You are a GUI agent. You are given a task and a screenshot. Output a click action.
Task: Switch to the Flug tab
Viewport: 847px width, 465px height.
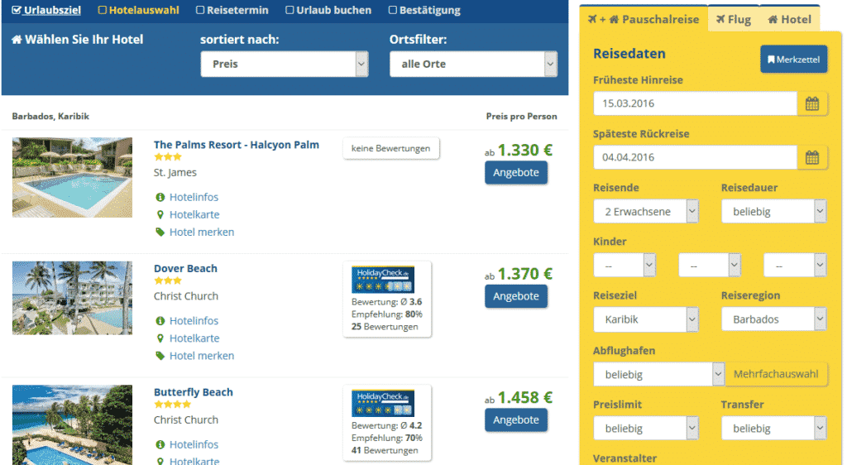[x=734, y=19]
